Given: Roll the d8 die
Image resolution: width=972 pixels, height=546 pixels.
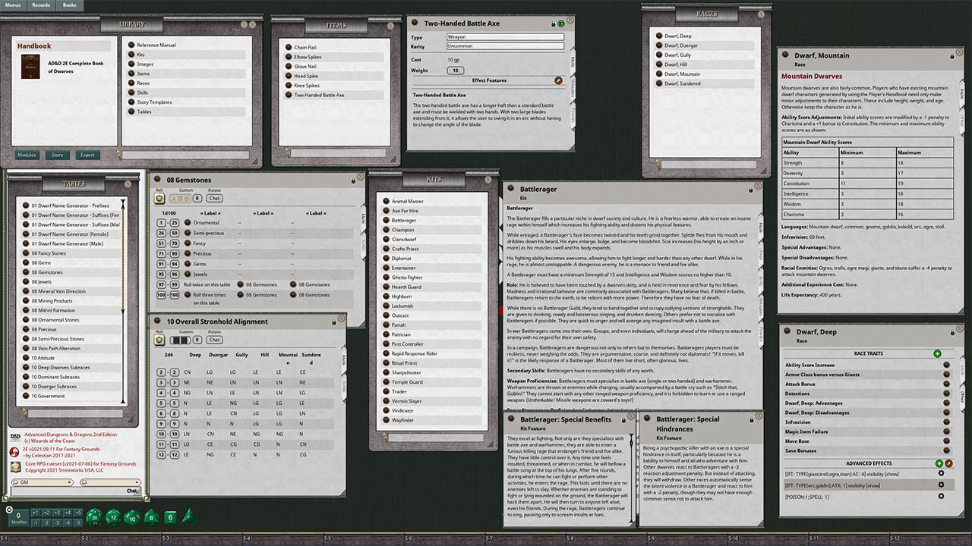Looking at the screenshot, I should [150, 518].
